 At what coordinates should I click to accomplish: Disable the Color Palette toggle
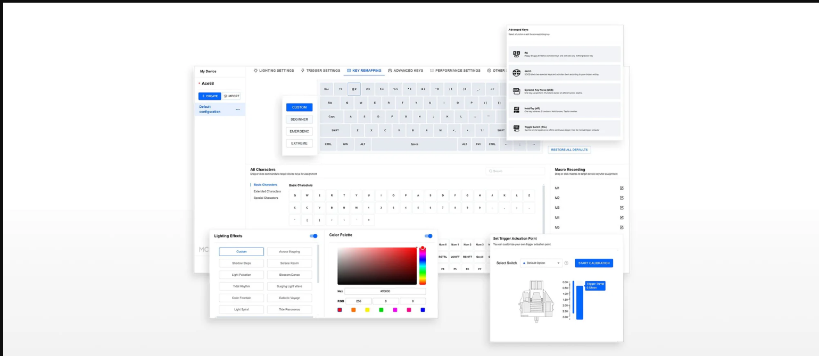click(428, 236)
